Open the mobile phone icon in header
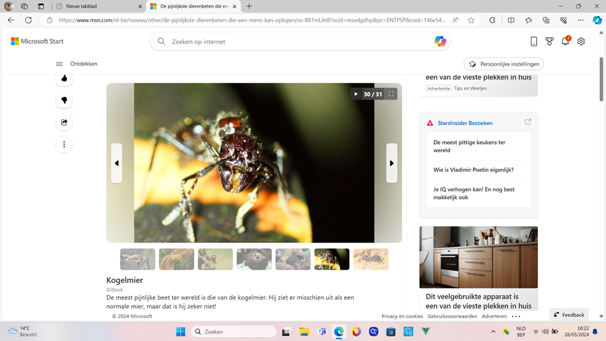This screenshot has height=341, width=606. 533,42
